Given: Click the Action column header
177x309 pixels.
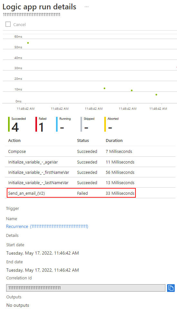Looking at the screenshot, I should [x=14, y=141].
